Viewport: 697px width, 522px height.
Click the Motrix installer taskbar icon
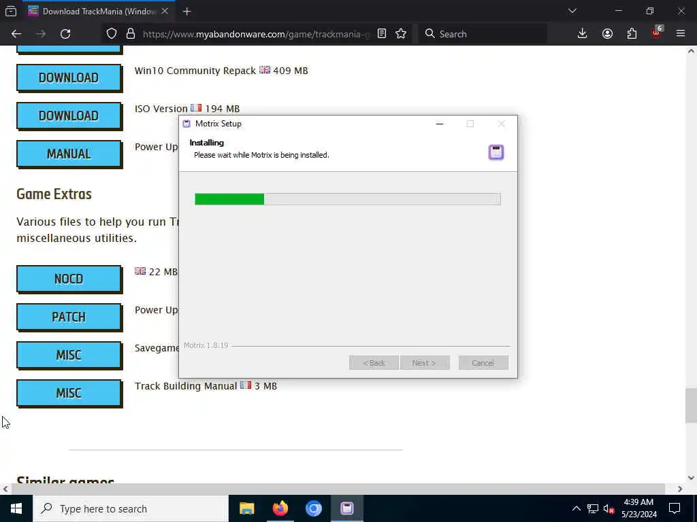point(347,508)
